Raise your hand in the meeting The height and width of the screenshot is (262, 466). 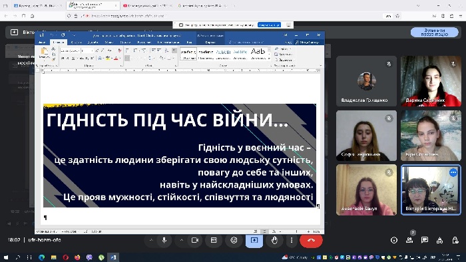click(274, 240)
